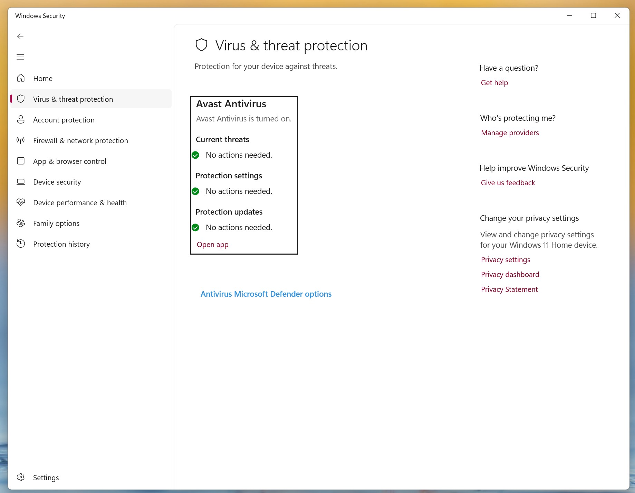Click the Get help link
Viewport: 635px width, 493px height.
pos(494,83)
